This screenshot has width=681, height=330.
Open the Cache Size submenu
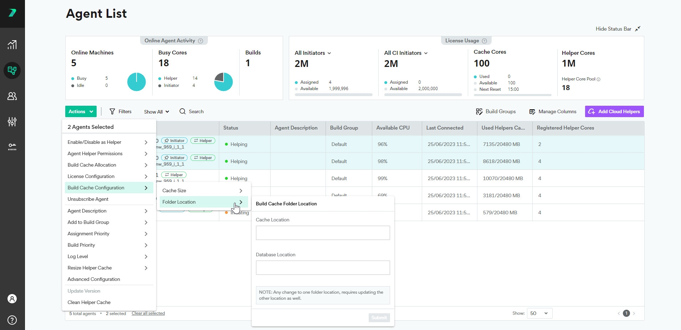pos(202,190)
